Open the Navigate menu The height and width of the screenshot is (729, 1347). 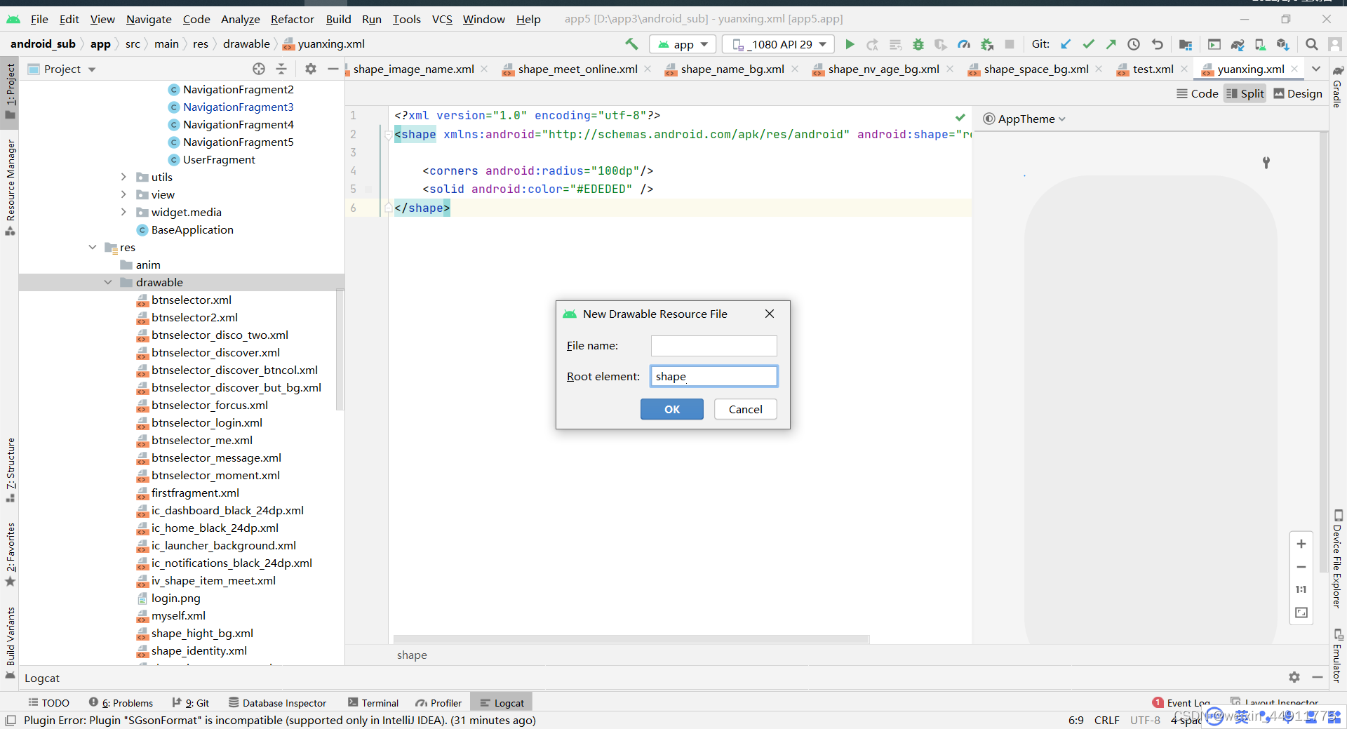149,19
